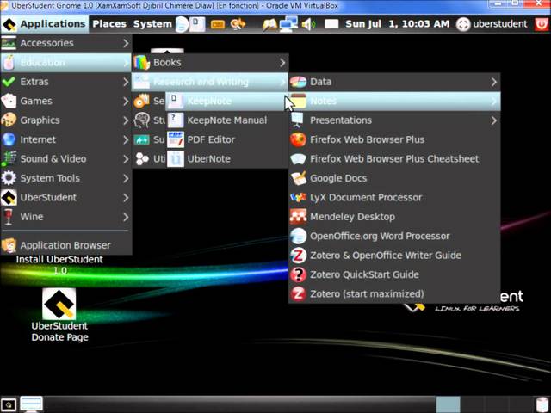
Task: Open UberStudent Donate Page desktop shortcut
Action: pyautogui.click(x=59, y=315)
